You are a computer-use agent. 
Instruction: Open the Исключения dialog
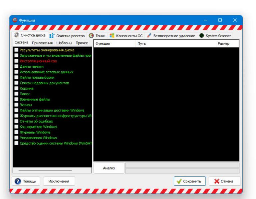59,181
